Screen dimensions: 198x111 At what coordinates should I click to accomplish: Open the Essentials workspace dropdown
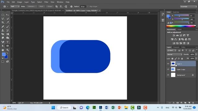pos(188,6)
